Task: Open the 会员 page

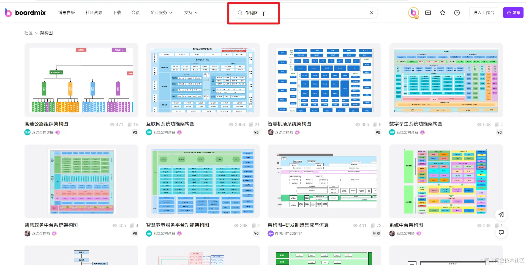Action: (135, 13)
